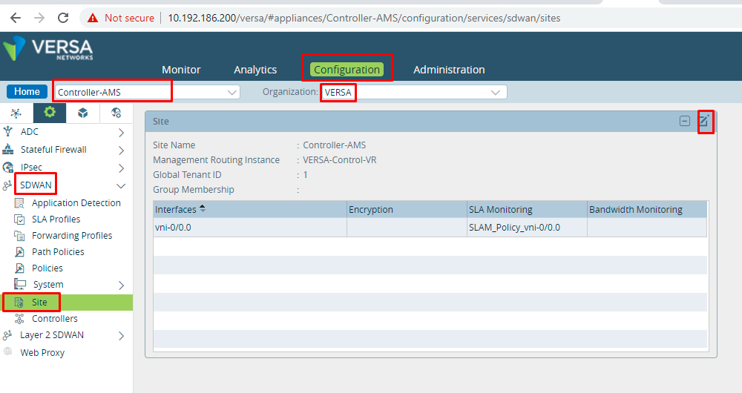The image size is (742, 393).
Task: Open the Administration tab
Action: click(x=449, y=70)
